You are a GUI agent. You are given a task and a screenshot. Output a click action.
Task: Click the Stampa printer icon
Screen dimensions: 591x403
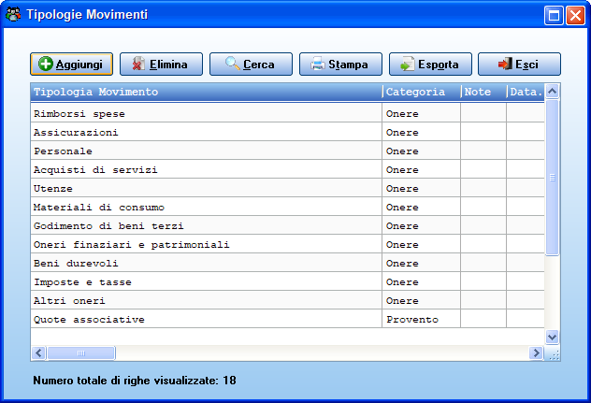coord(317,64)
